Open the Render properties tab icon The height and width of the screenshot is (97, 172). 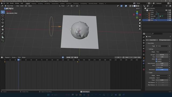click(x=144, y=40)
